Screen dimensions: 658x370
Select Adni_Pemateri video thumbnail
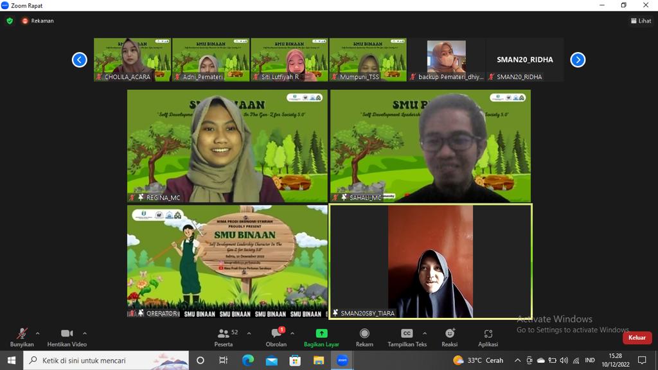211,60
